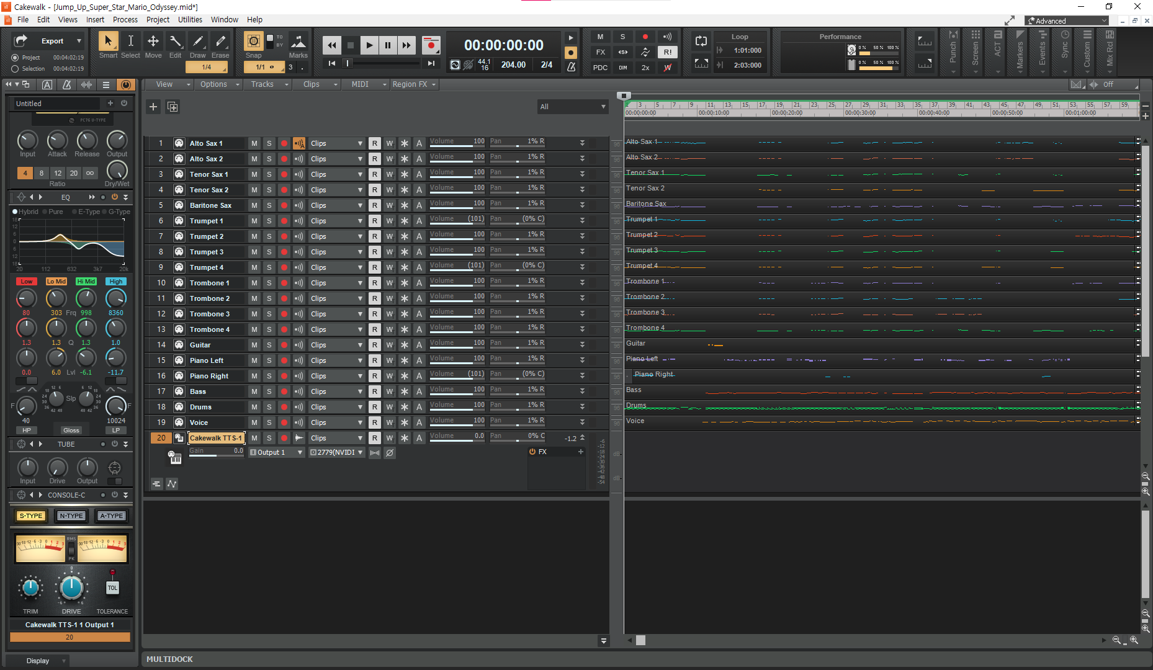This screenshot has height=670, width=1153.
Task: Click the Play transport button
Action: pos(369,45)
